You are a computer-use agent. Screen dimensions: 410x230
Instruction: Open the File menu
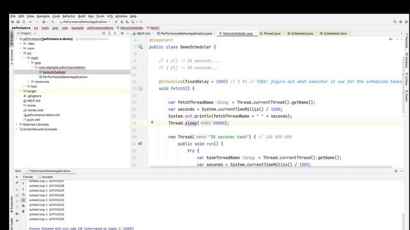[13, 16]
